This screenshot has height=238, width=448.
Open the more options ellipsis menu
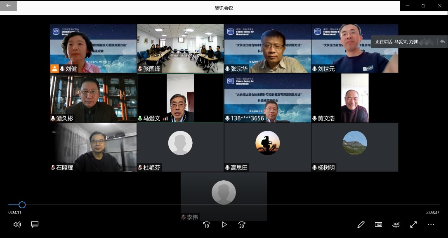click(431, 224)
